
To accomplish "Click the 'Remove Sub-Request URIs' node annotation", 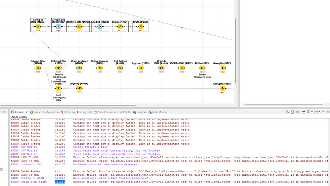I will click(59, 77).
